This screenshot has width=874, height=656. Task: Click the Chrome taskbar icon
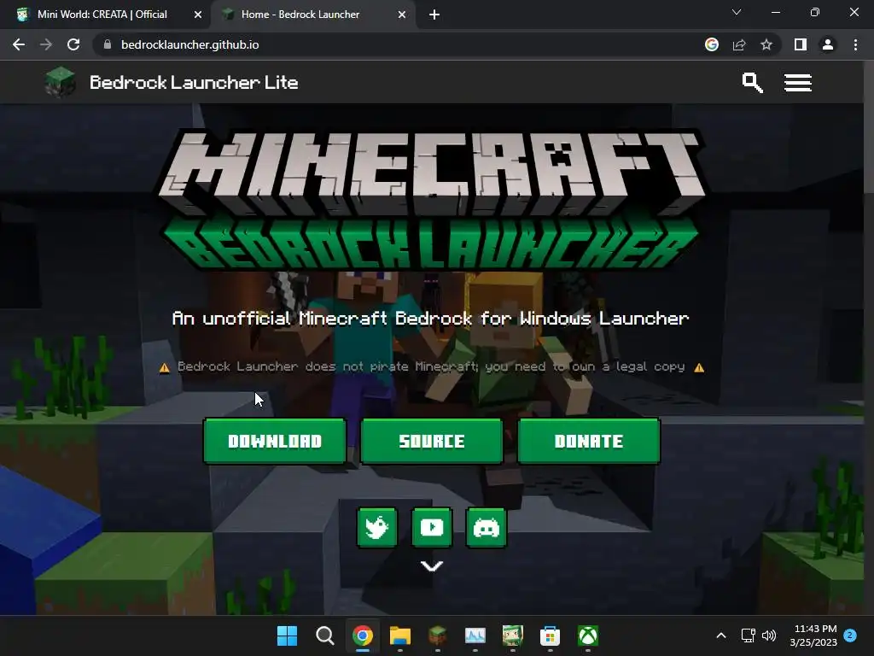362,635
